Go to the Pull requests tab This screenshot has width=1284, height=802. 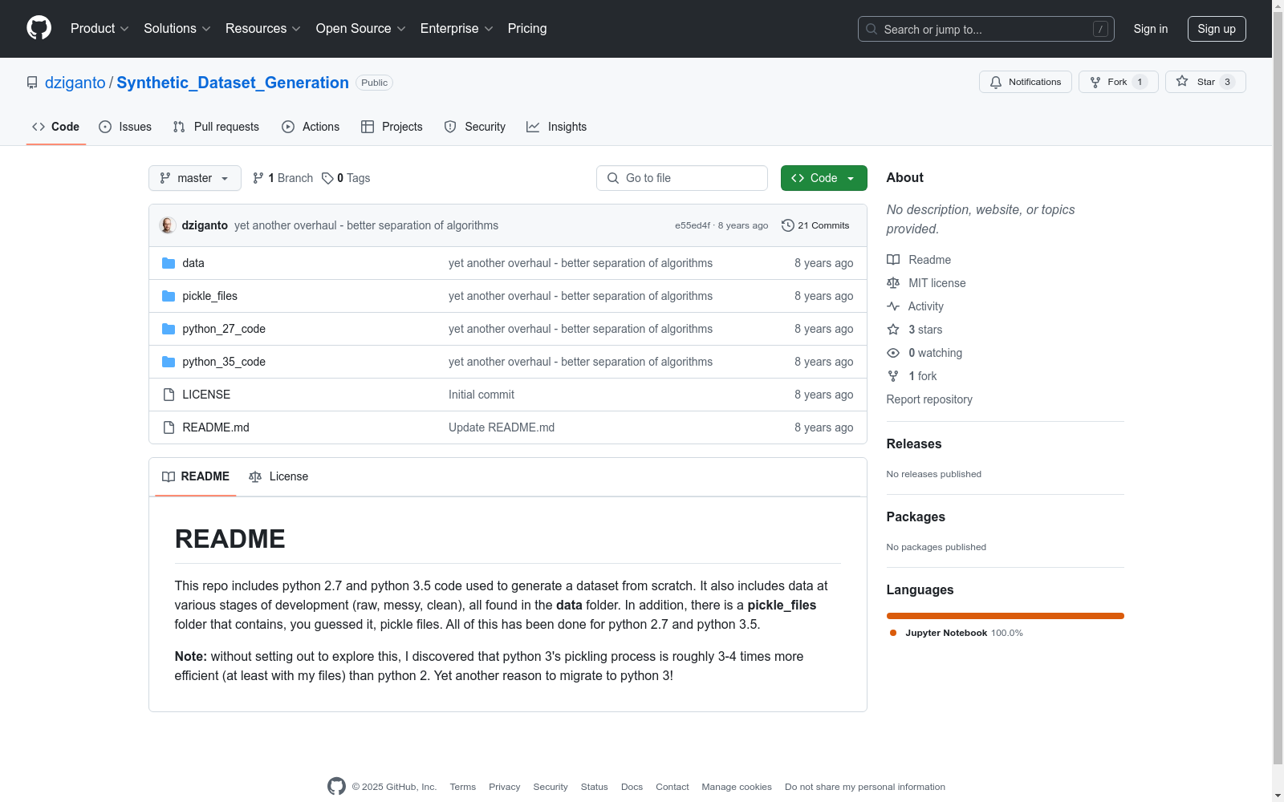click(x=216, y=127)
